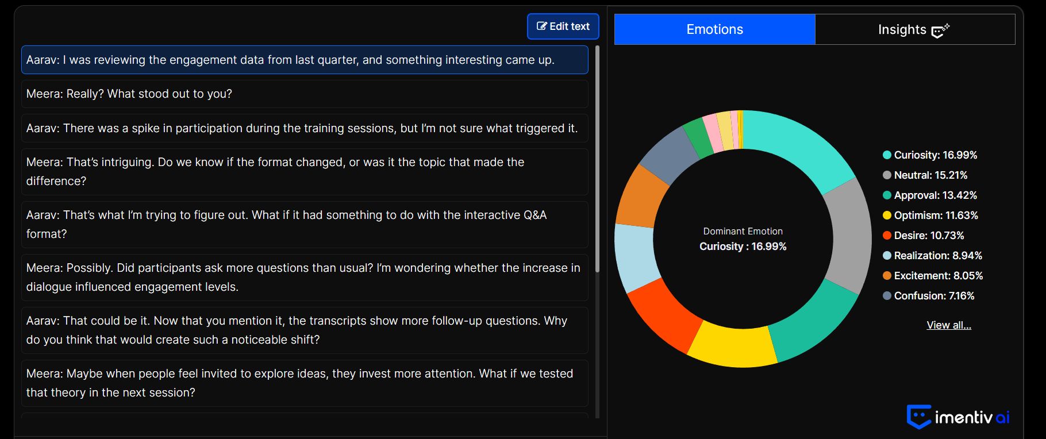Click the pencil icon on Edit text

tap(541, 26)
